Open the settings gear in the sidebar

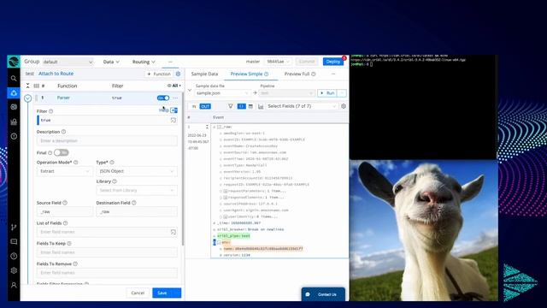pyautogui.click(x=14, y=270)
